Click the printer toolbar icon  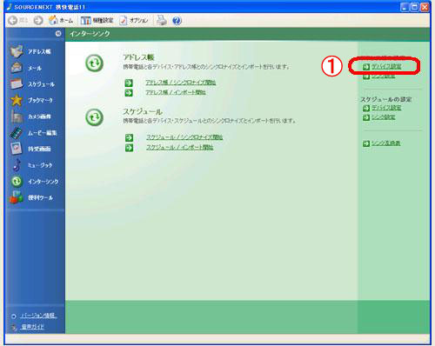(162, 20)
